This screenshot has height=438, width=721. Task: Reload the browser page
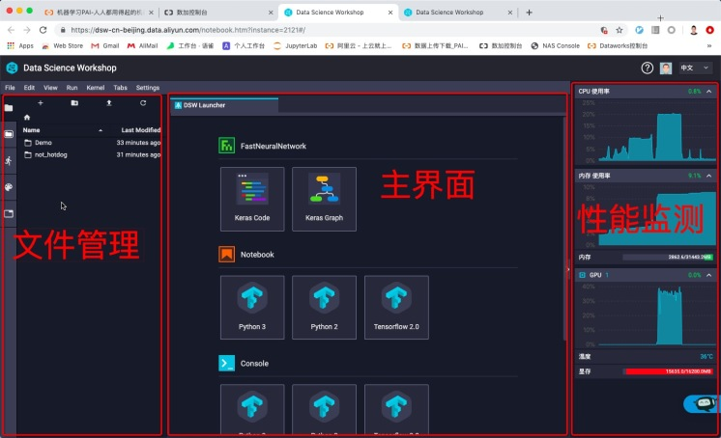click(43, 30)
